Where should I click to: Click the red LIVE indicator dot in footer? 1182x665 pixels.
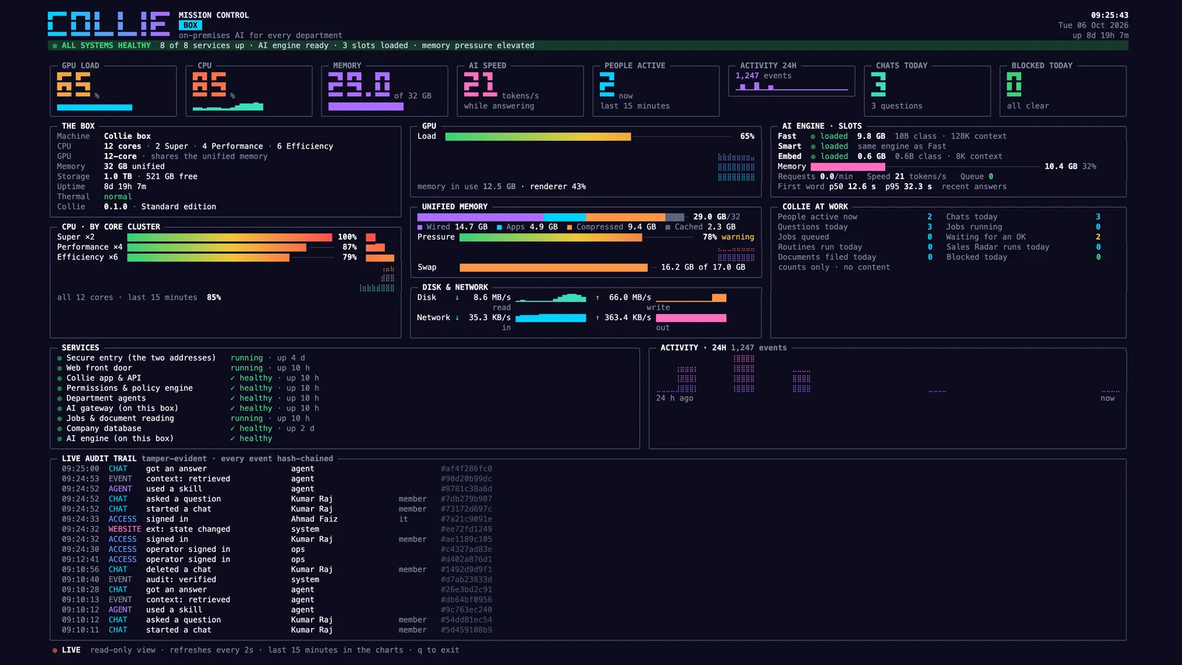(55, 650)
